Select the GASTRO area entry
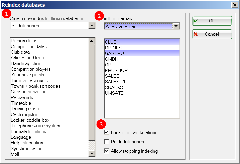This screenshot has height=164, width=240. (x=114, y=53)
